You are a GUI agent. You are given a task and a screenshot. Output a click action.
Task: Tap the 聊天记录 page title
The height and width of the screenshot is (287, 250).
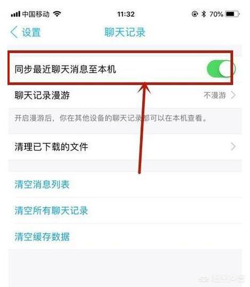click(x=125, y=32)
